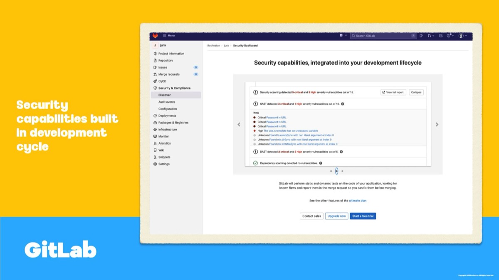Click the GitLab fox logo
Screen dimensions: 499x280
155,36
